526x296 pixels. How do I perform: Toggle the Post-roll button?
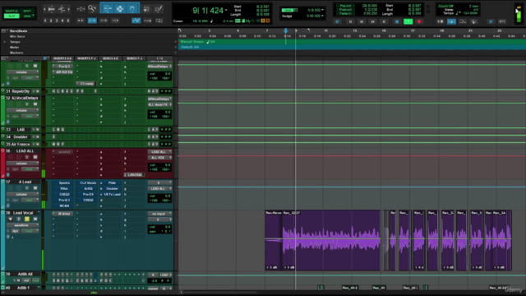(345, 10)
